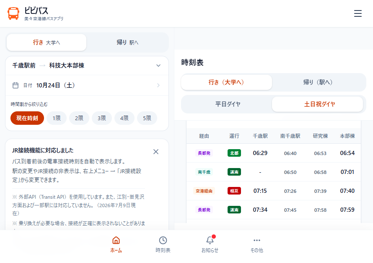373x263 pixels.
Task: Select the 行き 大学へ direction tab
Action: pos(47,42)
